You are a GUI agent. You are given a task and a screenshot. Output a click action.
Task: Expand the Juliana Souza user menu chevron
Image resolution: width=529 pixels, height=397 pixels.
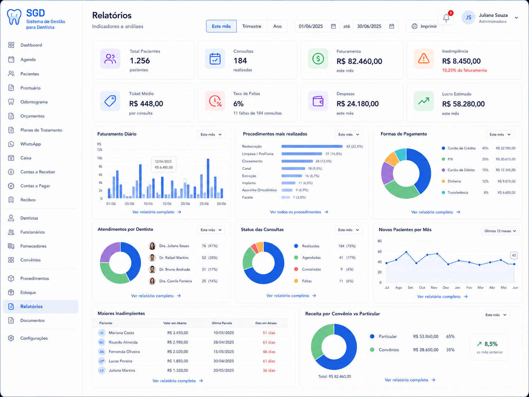pos(516,18)
